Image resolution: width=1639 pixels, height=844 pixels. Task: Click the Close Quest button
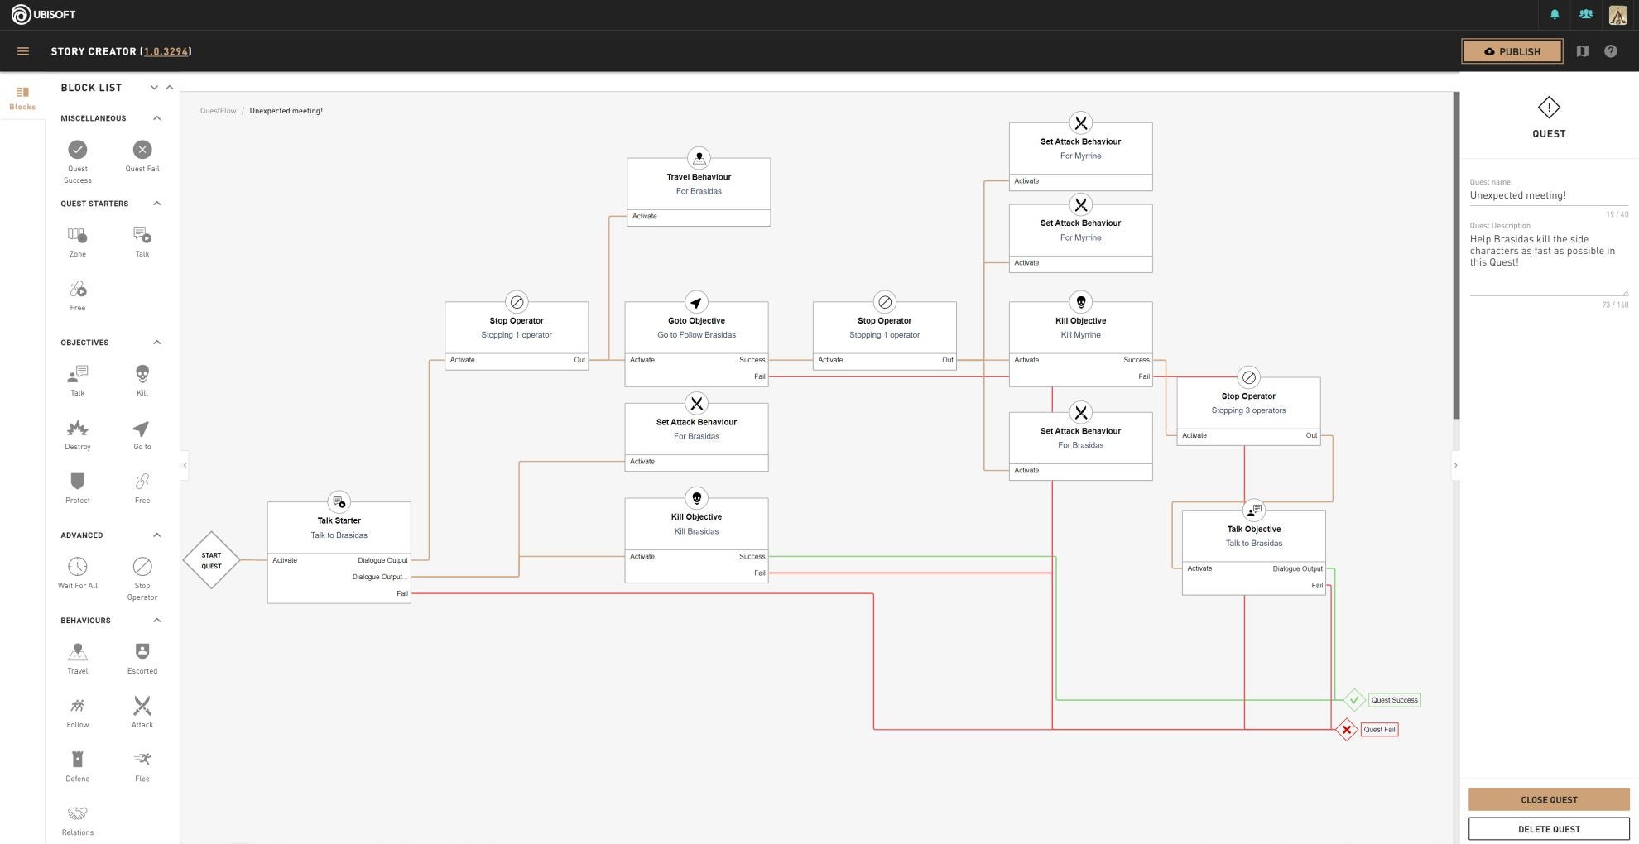[1549, 799]
